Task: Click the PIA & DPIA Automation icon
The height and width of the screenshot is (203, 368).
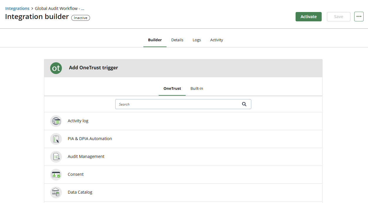Action: tap(56, 139)
